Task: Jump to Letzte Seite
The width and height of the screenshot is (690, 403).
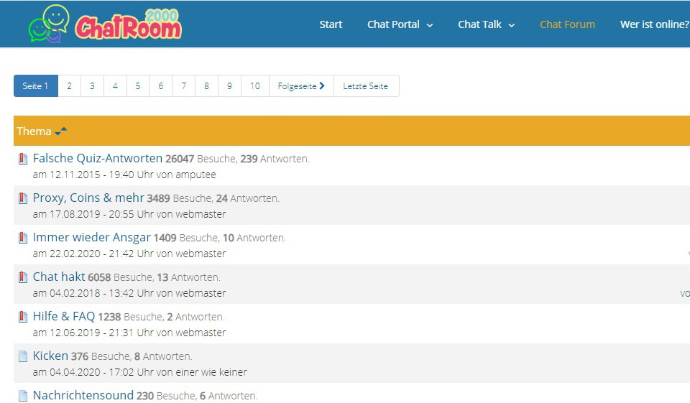Action: pos(366,85)
